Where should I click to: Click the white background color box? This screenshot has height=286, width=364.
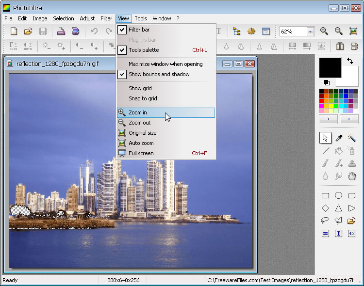click(349, 77)
